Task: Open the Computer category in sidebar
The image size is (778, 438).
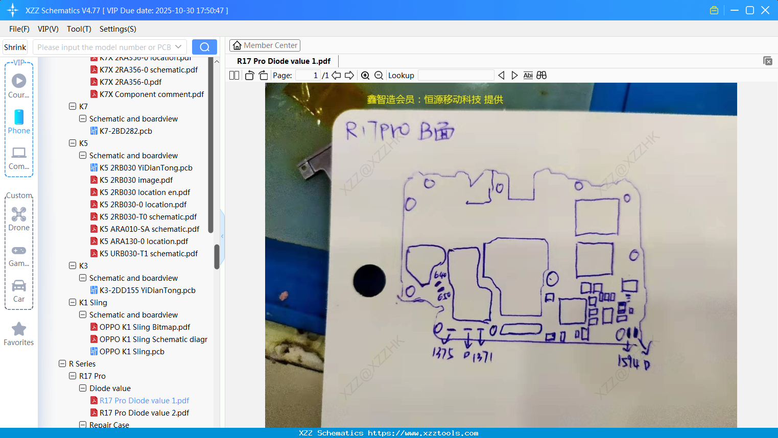Action: coord(19,158)
